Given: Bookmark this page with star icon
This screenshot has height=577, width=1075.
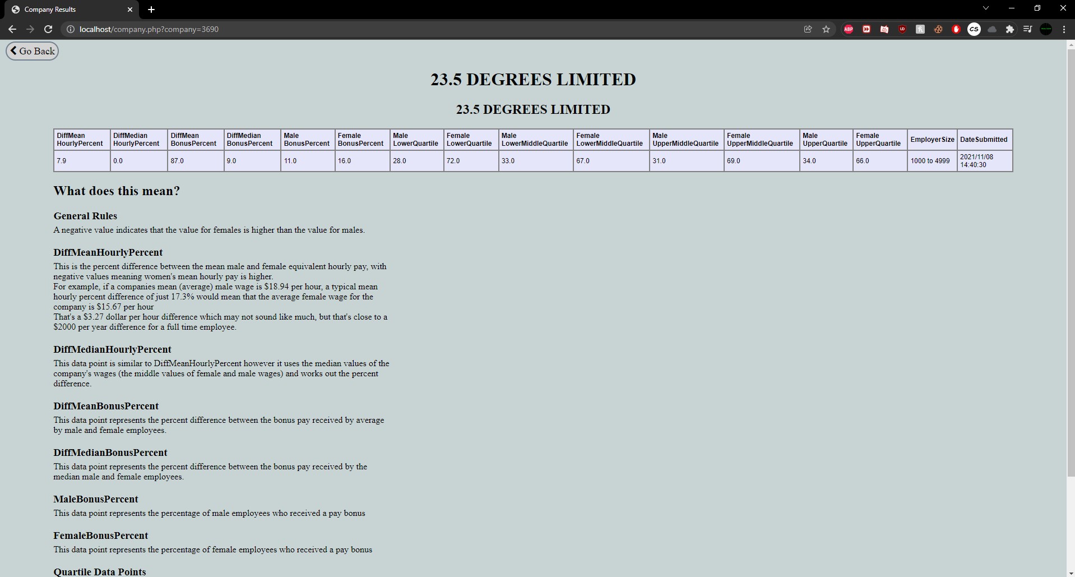Looking at the screenshot, I should click(x=826, y=29).
